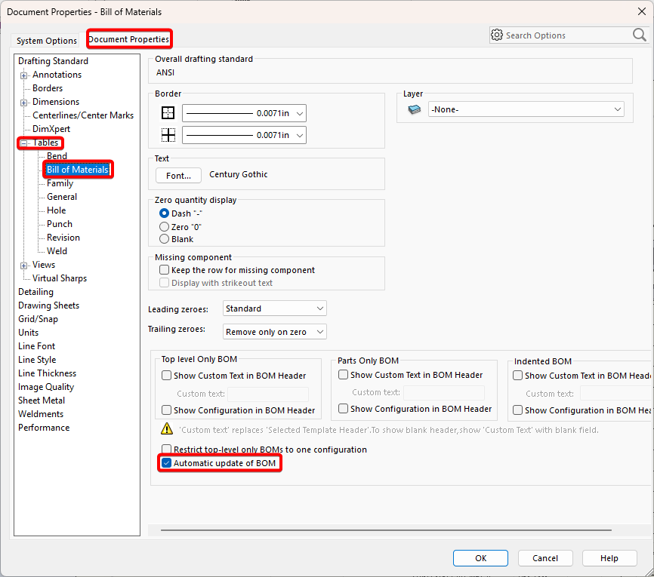Select Bend under Tables

[57, 156]
